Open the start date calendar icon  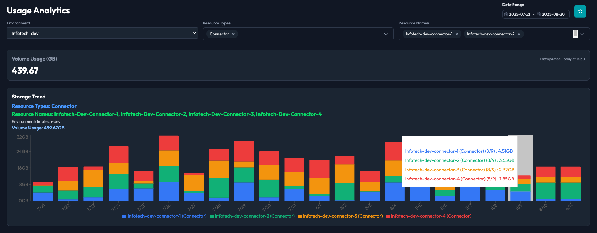tap(506, 14)
